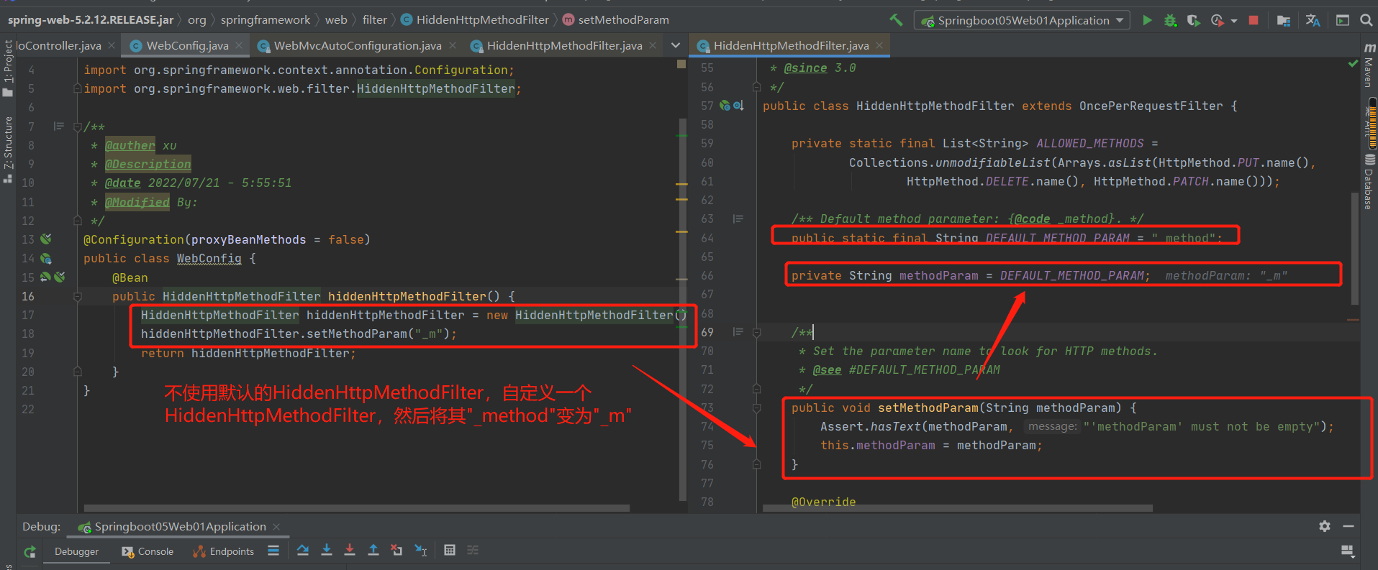Rerun Springboot05Web01Application in the debug panel
1378x570 pixels.
[30, 551]
